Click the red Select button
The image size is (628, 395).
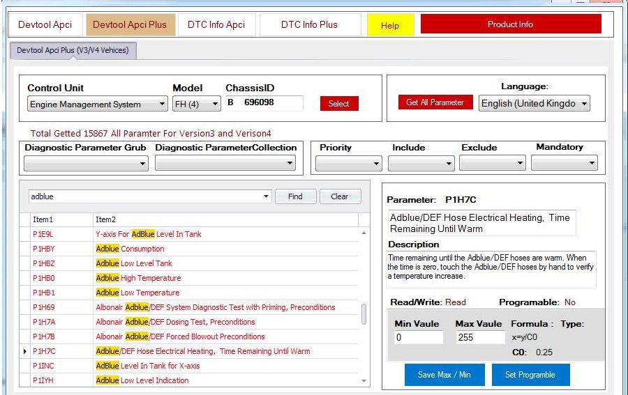click(338, 104)
